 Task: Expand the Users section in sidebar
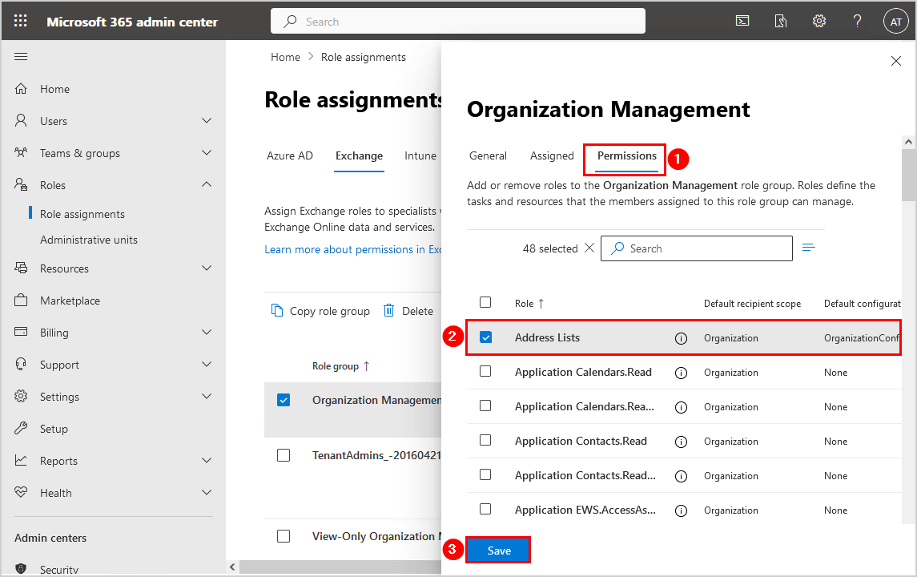(207, 121)
